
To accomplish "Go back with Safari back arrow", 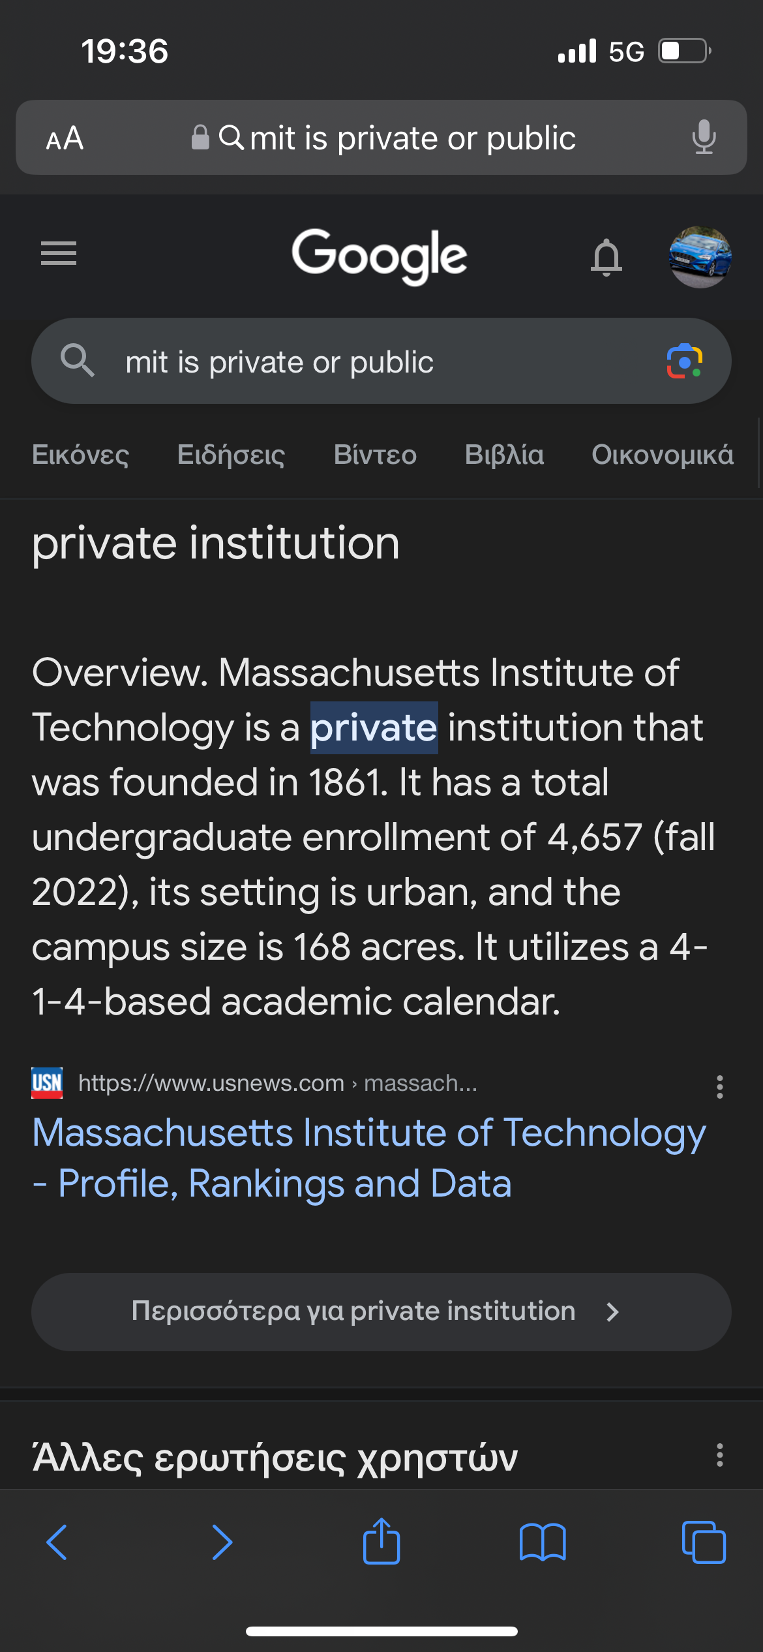I will click(57, 1542).
